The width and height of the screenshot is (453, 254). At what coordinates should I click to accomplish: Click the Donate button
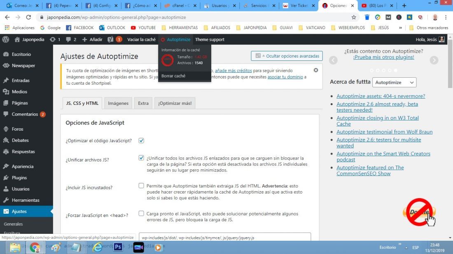point(419,212)
